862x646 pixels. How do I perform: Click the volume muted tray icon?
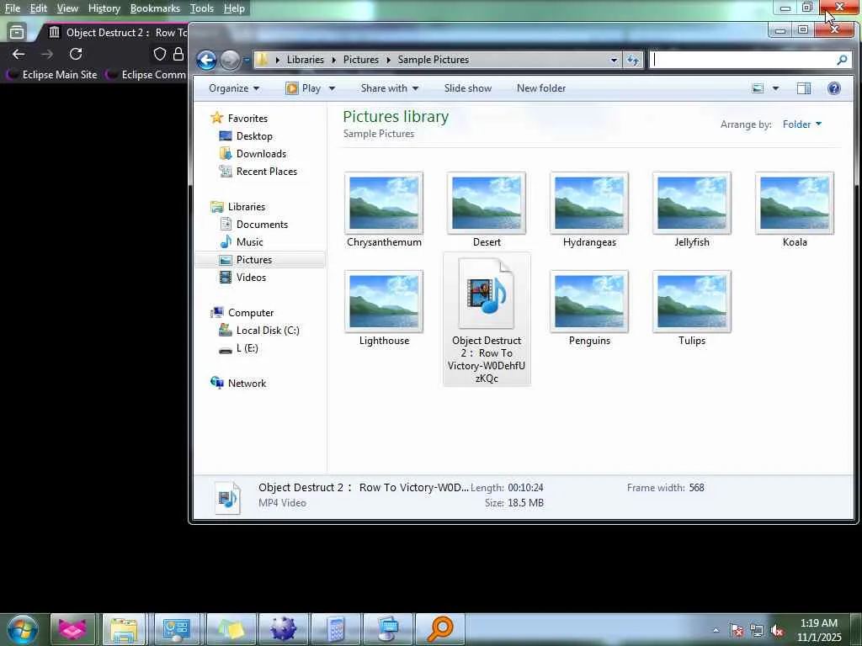(777, 630)
